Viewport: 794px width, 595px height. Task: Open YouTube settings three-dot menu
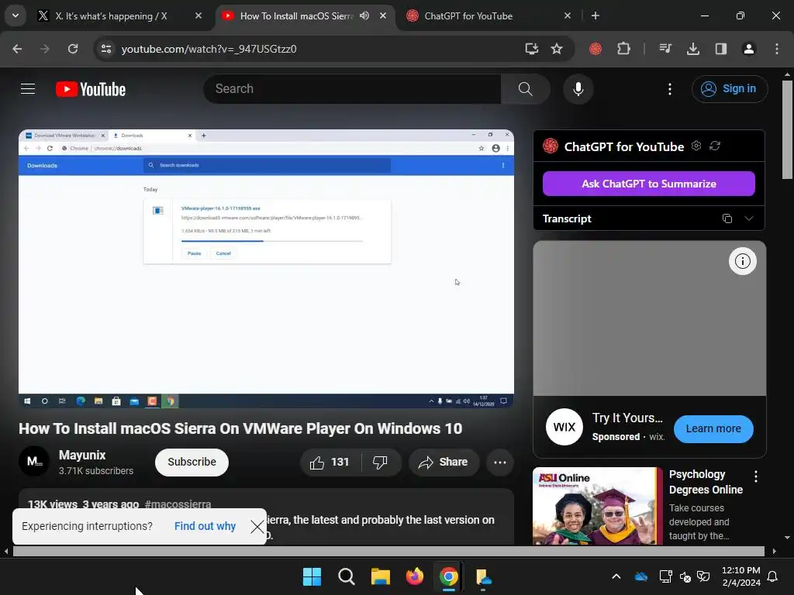click(x=669, y=89)
